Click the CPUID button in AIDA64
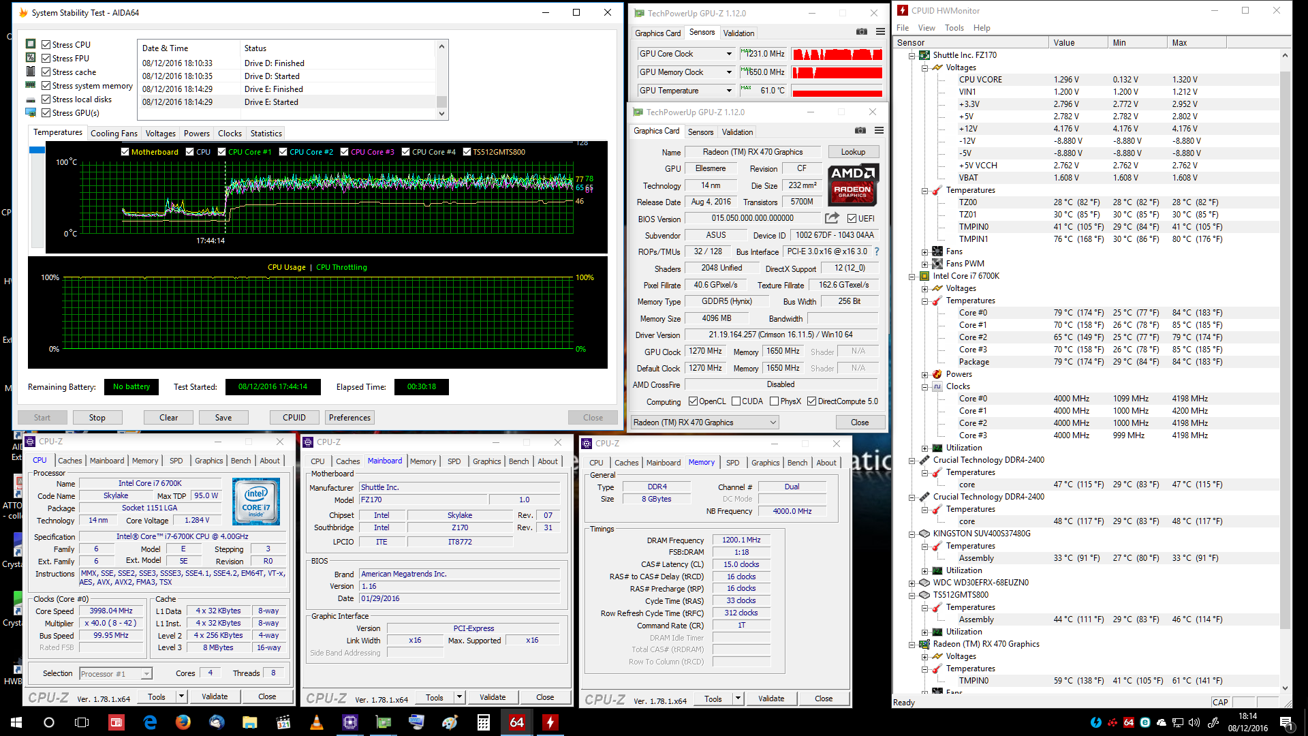Image resolution: width=1308 pixels, height=736 pixels. [x=294, y=418]
